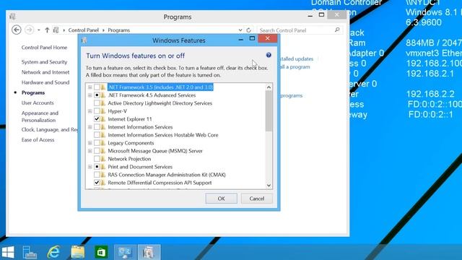Click the features list scroll up arrow
Viewport: 462px width, 260px height.
pos(269,87)
